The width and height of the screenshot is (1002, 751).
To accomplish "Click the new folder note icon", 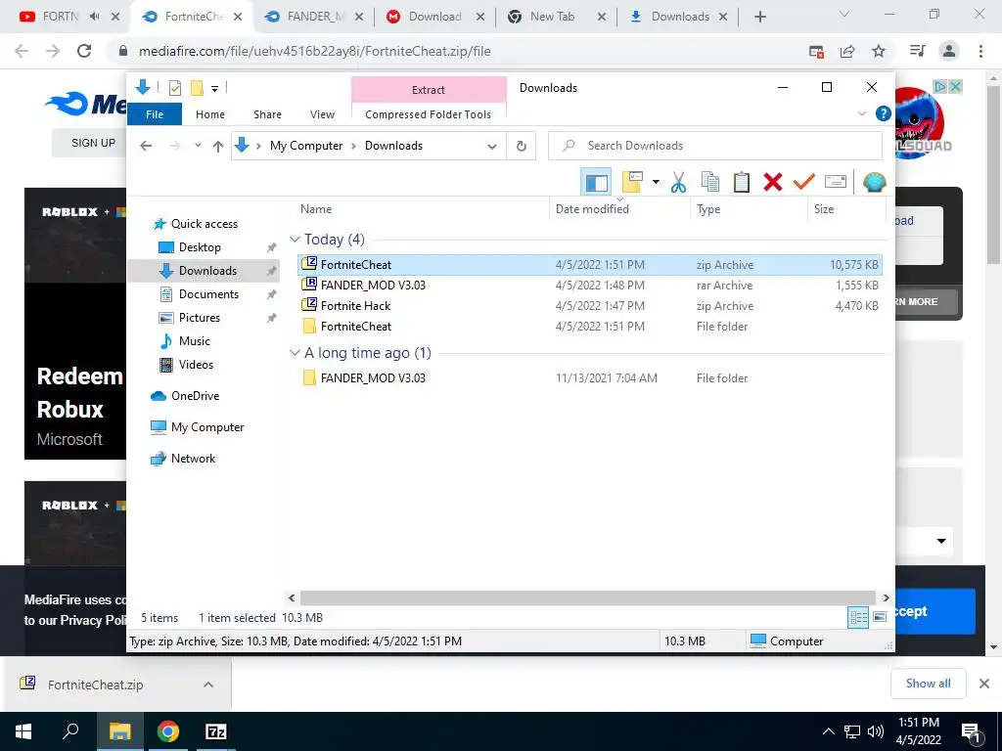I will 632,182.
